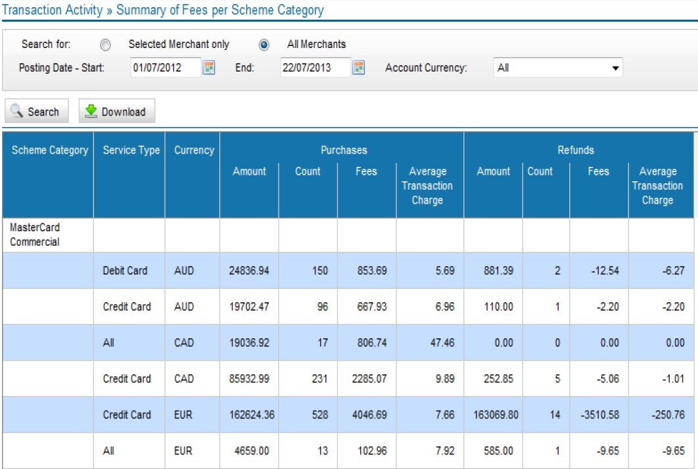This screenshot has height=469, width=698.
Task: Click the refund amount 110.00
Action: (498, 307)
